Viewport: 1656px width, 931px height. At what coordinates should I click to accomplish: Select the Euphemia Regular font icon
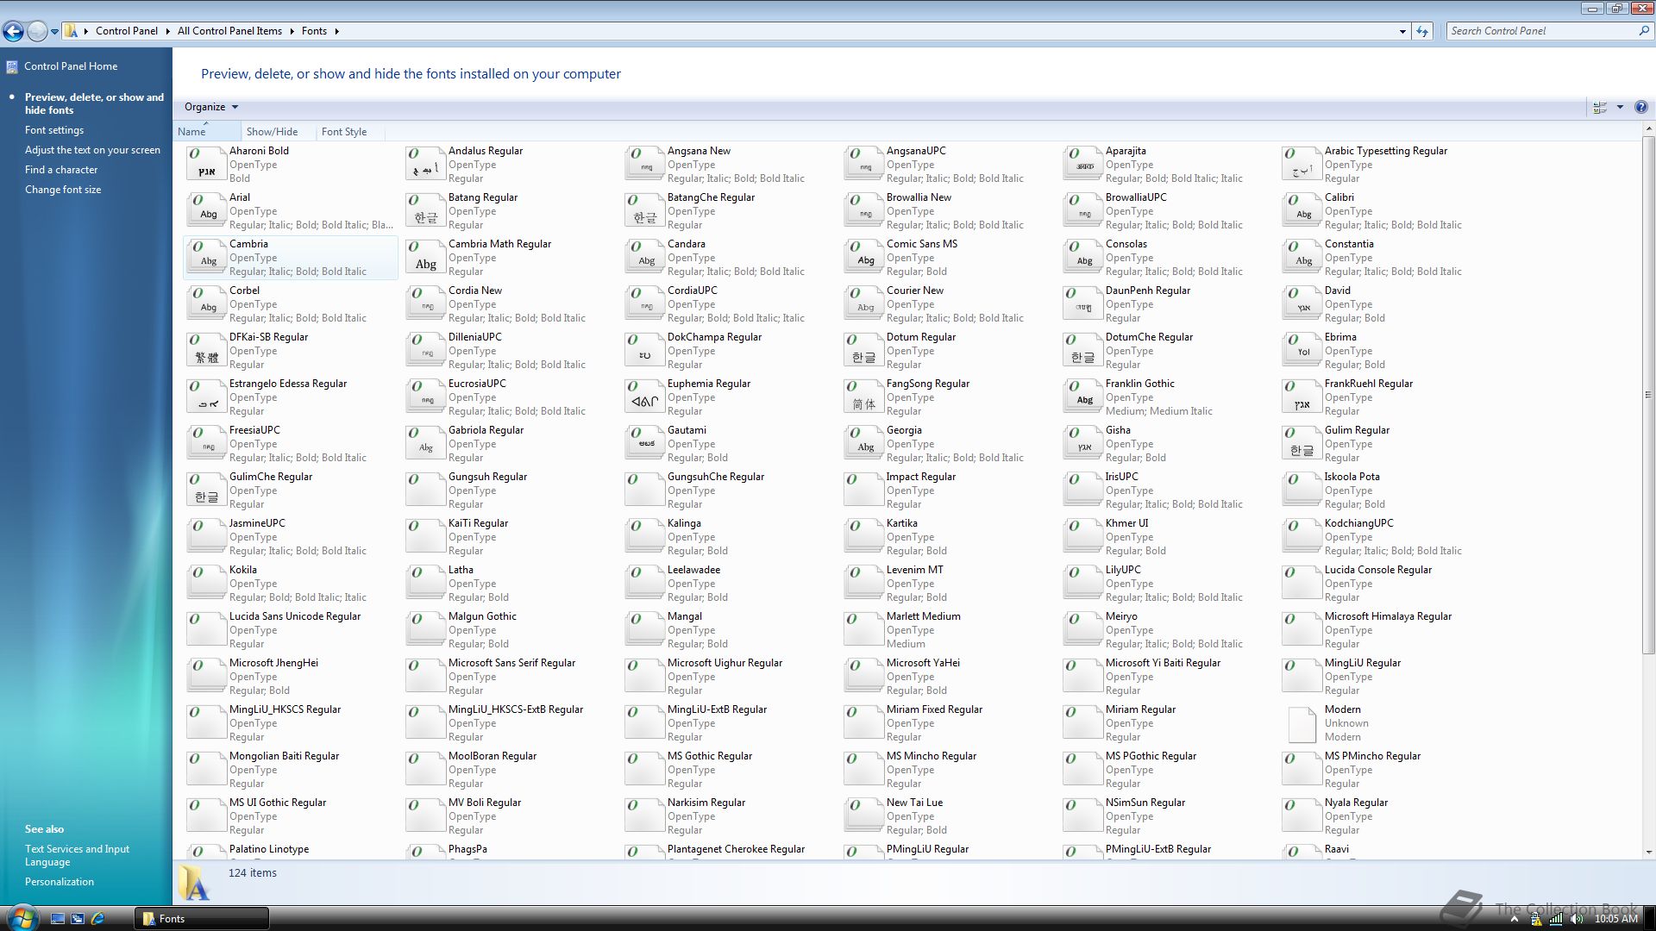pyautogui.click(x=644, y=397)
